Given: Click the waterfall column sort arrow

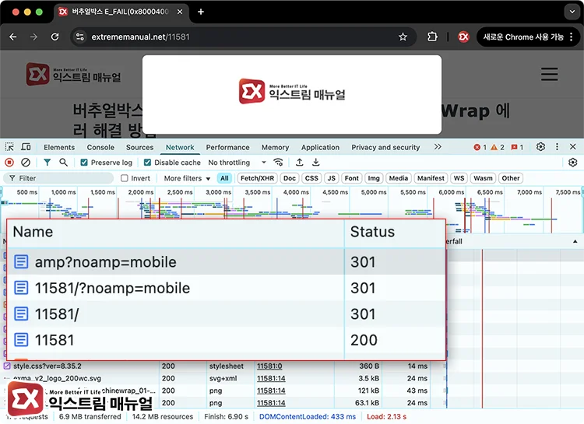Looking at the screenshot, I should (x=575, y=241).
